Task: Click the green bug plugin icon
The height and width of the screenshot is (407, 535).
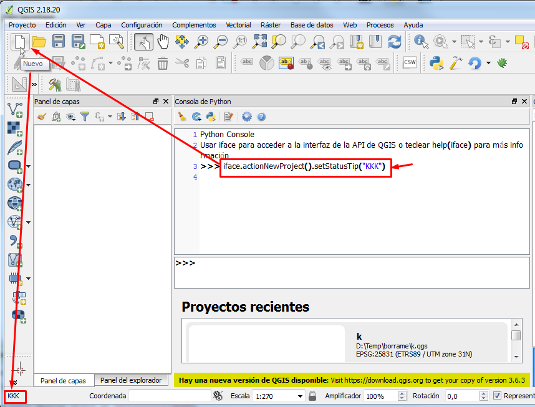Action: click(x=502, y=62)
